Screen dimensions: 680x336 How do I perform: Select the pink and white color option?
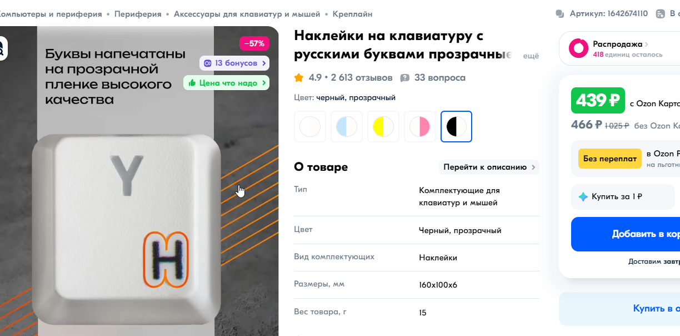(420, 127)
